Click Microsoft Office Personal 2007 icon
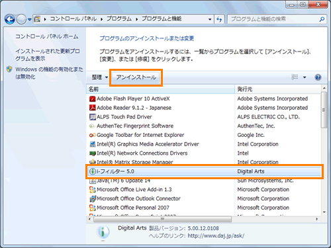The width and height of the screenshot is (331, 248). (x=93, y=208)
